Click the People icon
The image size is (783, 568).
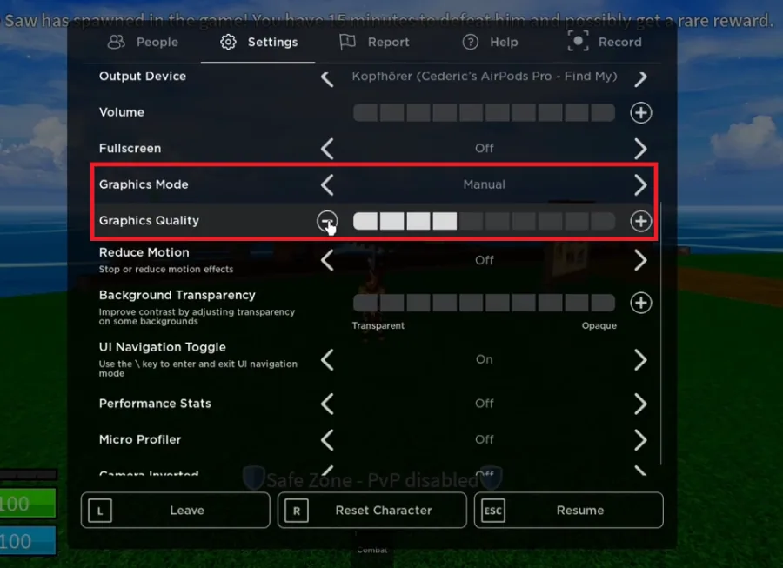[117, 42]
